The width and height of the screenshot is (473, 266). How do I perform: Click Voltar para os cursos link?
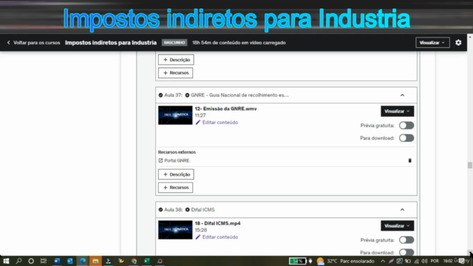click(x=36, y=43)
